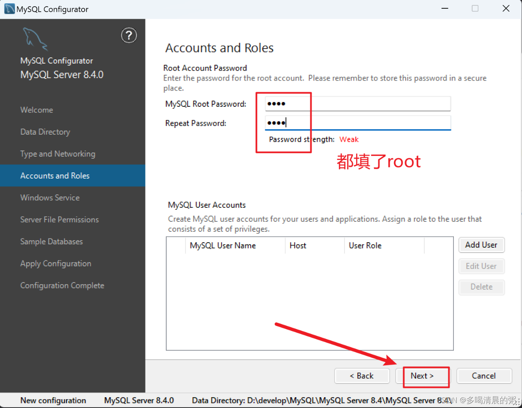The height and width of the screenshot is (408, 522).
Task: Click the Edit User button
Action: pos(481,266)
